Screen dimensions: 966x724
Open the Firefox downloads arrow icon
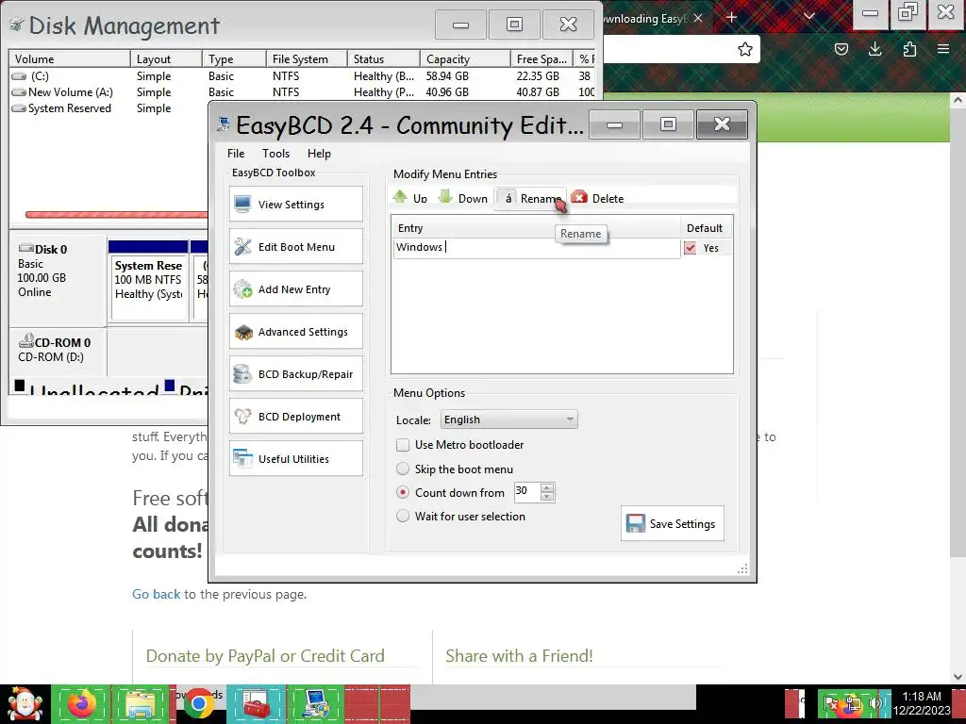[874, 49]
